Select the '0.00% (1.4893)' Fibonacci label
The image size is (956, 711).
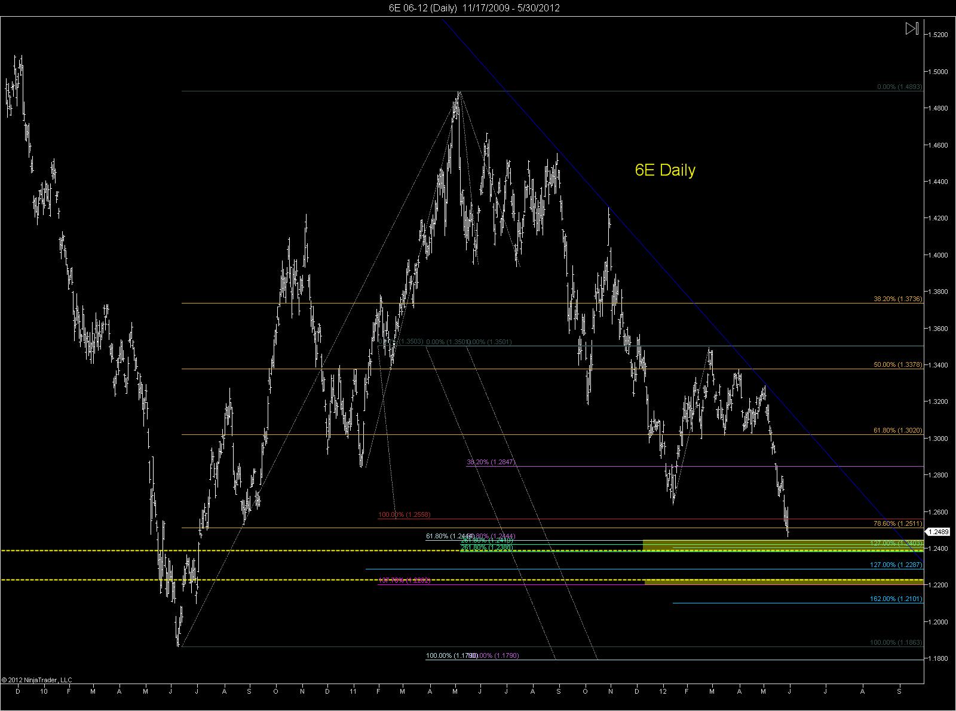900,87
